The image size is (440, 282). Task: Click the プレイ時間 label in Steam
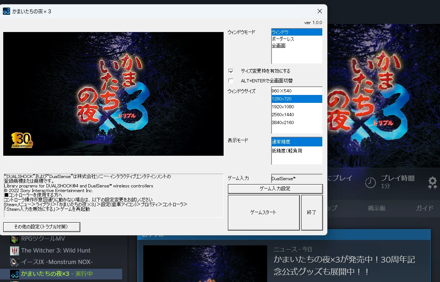coord(398,178)
